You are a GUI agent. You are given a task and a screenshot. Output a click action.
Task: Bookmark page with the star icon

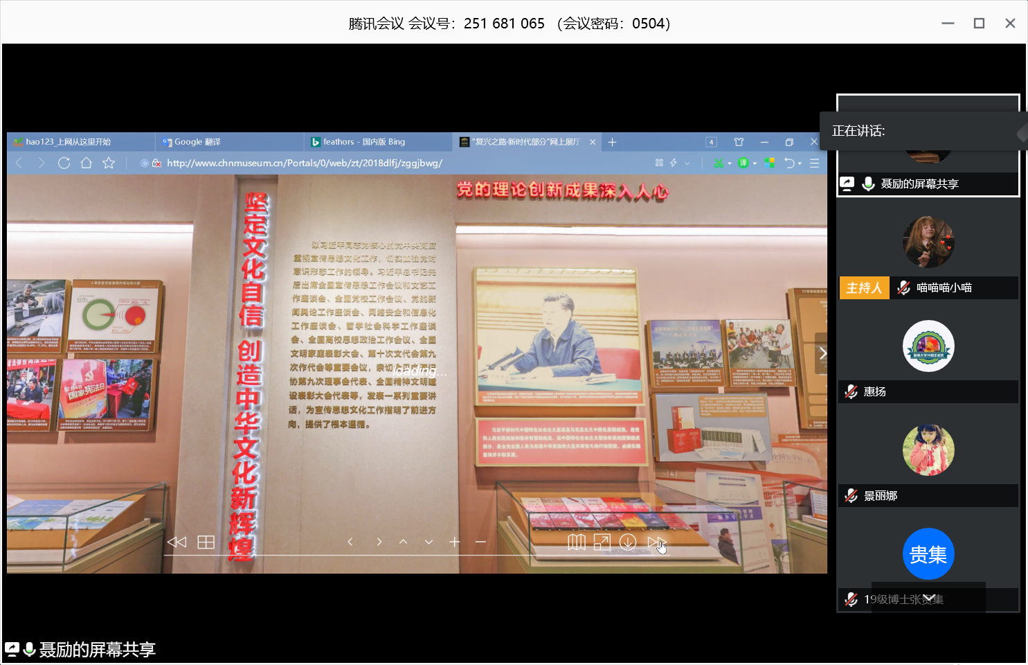109,163
